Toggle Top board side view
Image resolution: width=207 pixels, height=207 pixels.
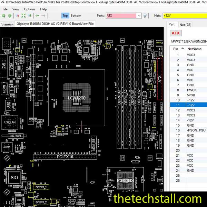click(65, 16)
